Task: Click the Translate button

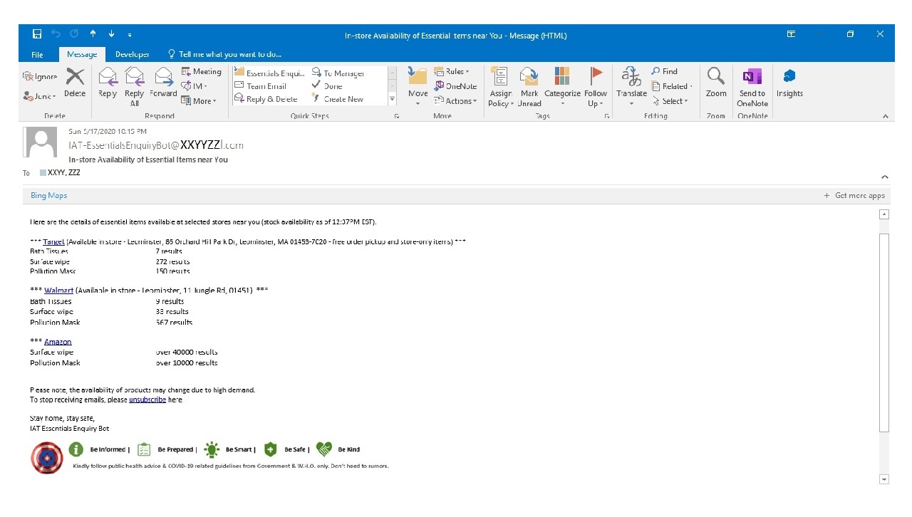Action: click(x=631, y=86)
